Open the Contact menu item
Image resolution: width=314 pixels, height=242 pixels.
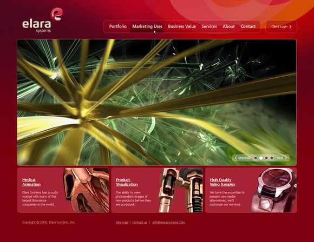coord(248,26)
